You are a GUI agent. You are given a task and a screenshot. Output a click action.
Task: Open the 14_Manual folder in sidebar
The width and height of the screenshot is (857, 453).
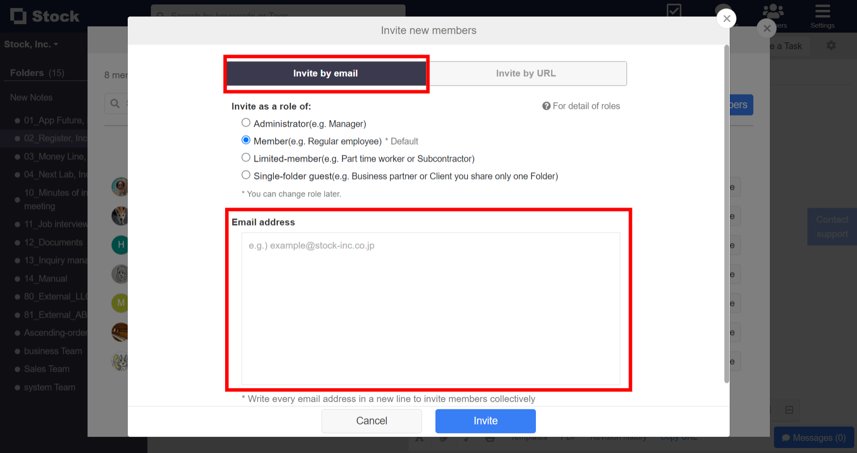click(x=46, y=278)
